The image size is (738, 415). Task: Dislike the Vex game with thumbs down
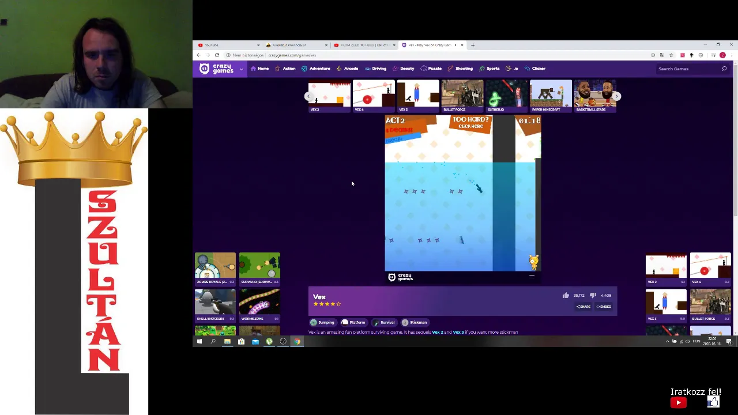pos(593,295)
